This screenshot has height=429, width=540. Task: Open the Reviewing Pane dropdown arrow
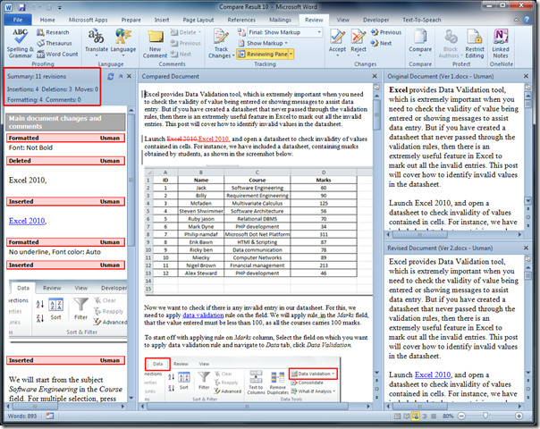[291, 54]
